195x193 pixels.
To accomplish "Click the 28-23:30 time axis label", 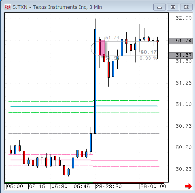I will tap(109, 187).
